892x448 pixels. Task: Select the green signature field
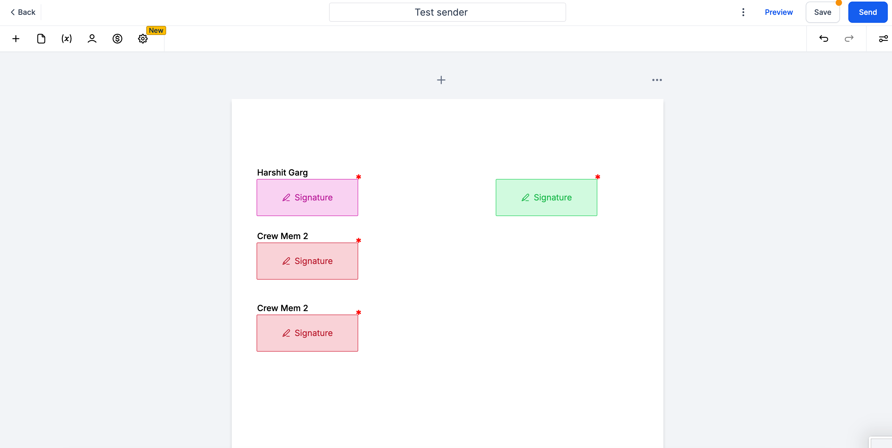546,198
